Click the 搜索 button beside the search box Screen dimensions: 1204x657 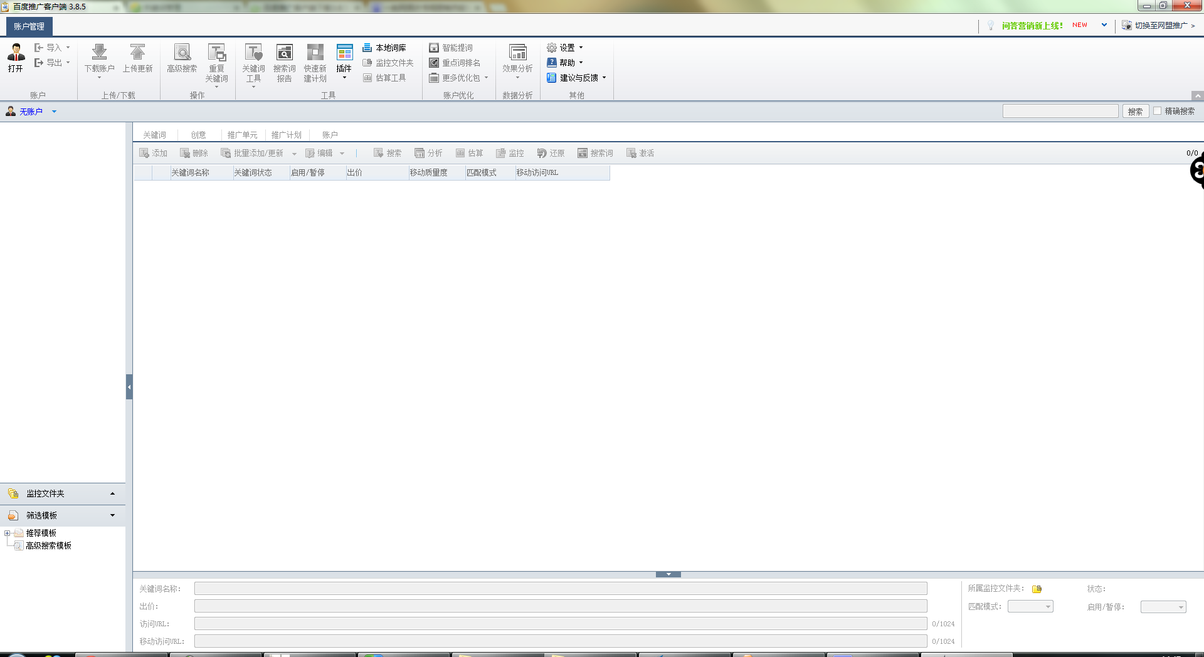(x=1135, y=111)
